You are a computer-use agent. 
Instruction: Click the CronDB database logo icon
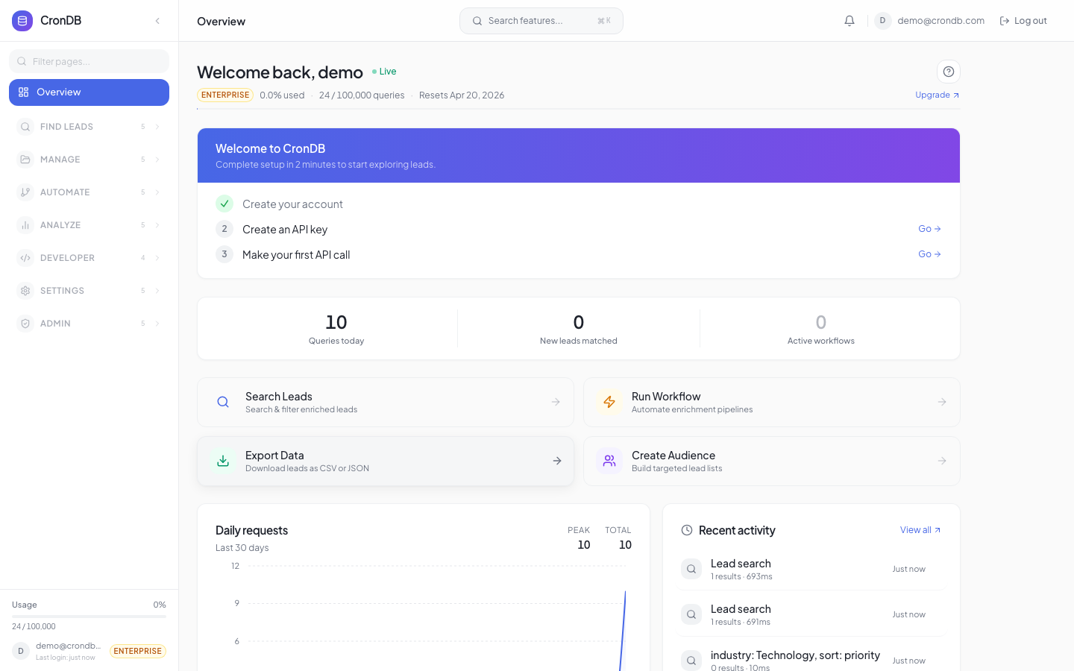[x=22, y=21]
